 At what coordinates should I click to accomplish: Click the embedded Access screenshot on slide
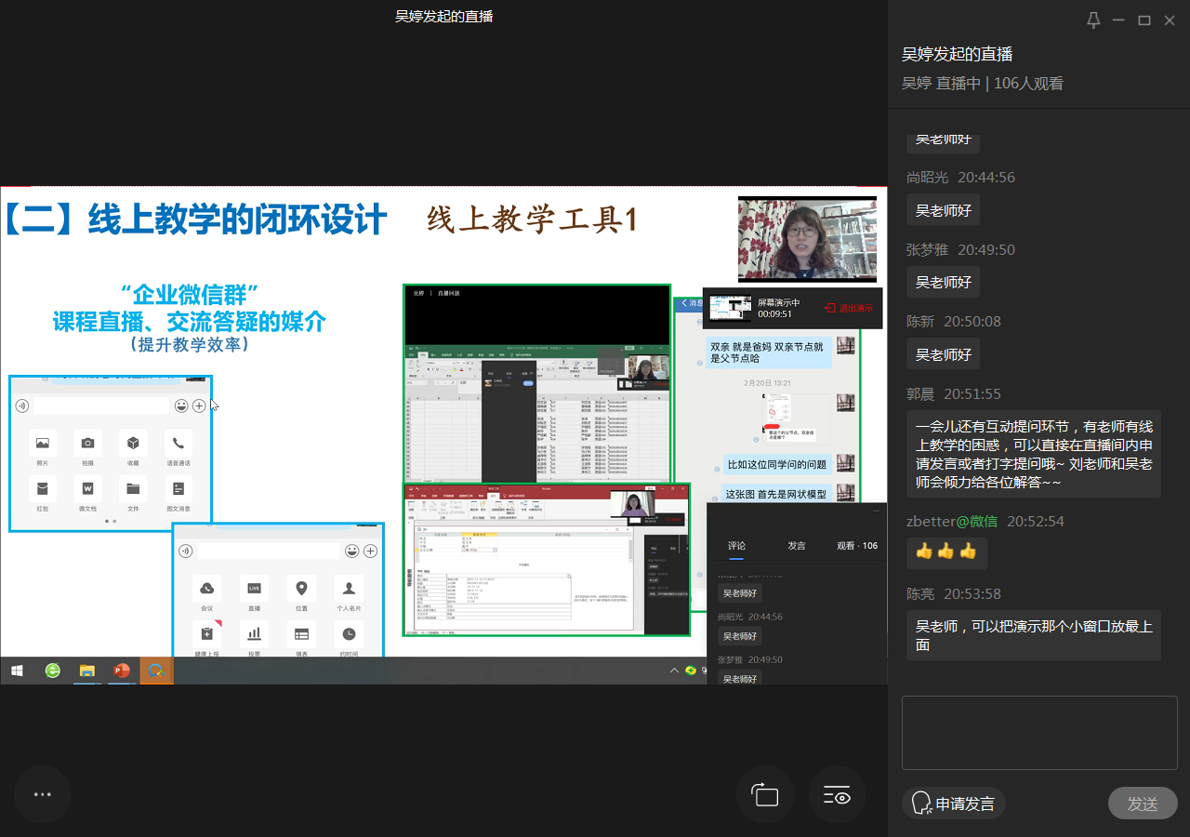pyautogui.click(x=547, y=560)
